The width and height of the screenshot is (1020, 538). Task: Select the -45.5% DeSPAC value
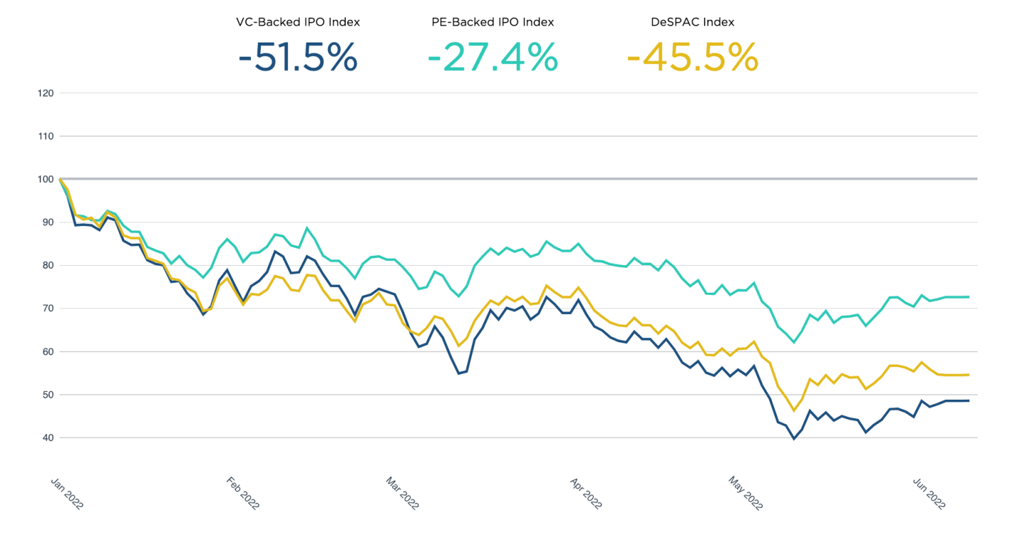(693, 57)
